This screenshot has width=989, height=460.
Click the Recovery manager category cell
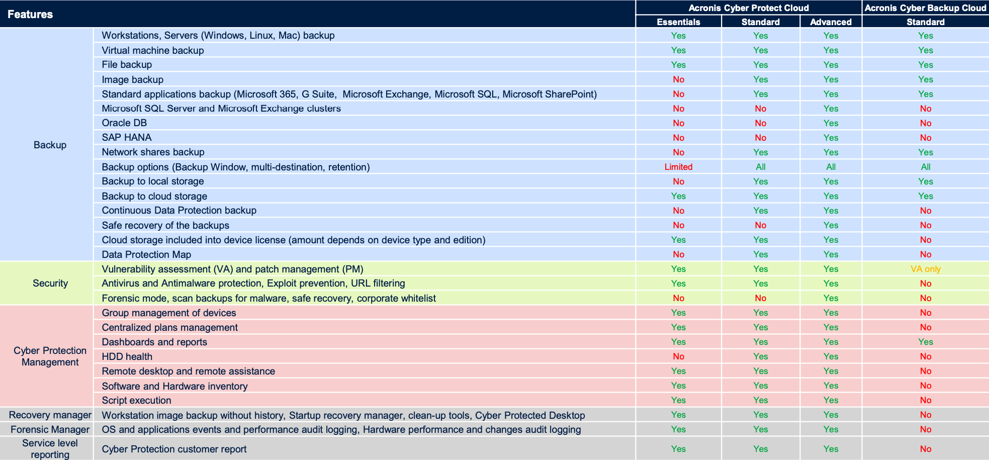click(x=50, y=415)
